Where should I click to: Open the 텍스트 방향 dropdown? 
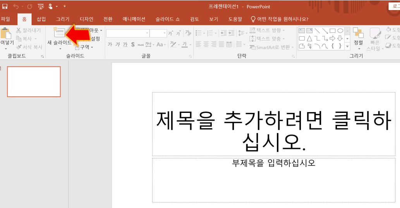267,30
